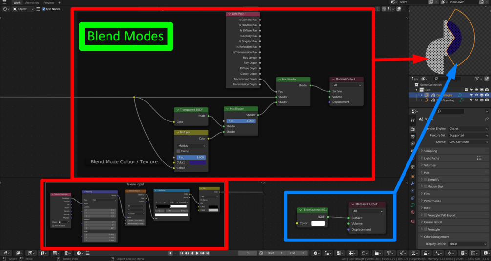Click the Mix Shader Fac 1.000 slider
491x261 pixels.
coord(241,121)
